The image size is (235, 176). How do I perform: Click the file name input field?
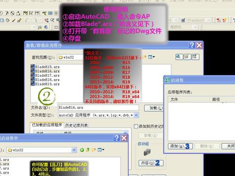[98, 108]
